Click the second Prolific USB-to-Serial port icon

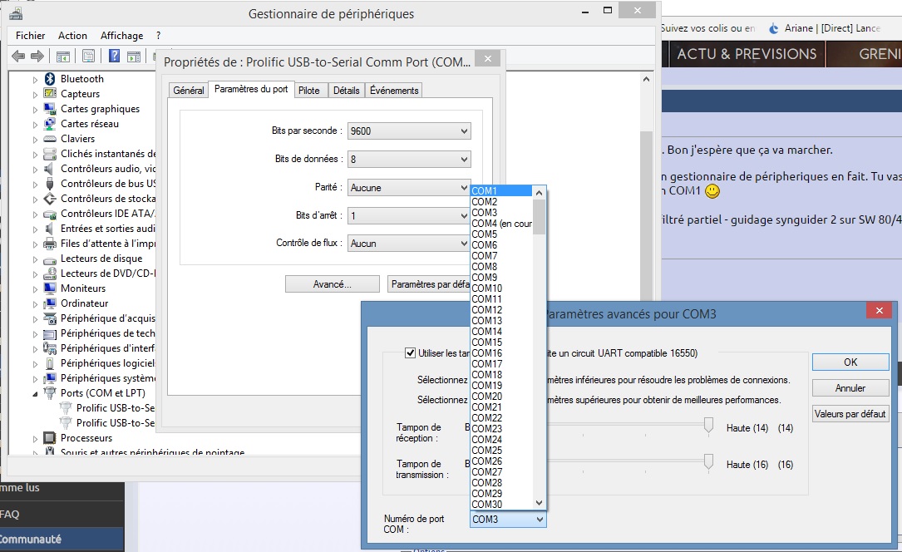(x=67, y=422)
